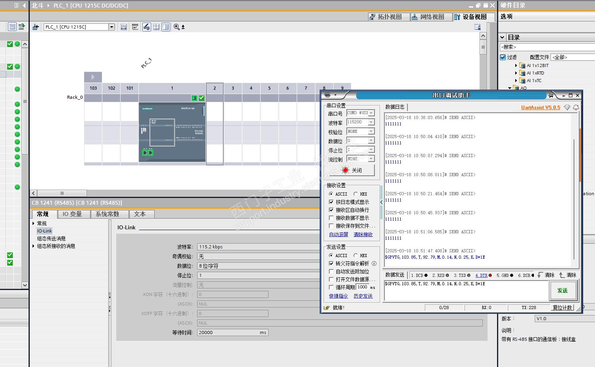Open the 校验位 NONE dropdown

(x=371, y=131)
